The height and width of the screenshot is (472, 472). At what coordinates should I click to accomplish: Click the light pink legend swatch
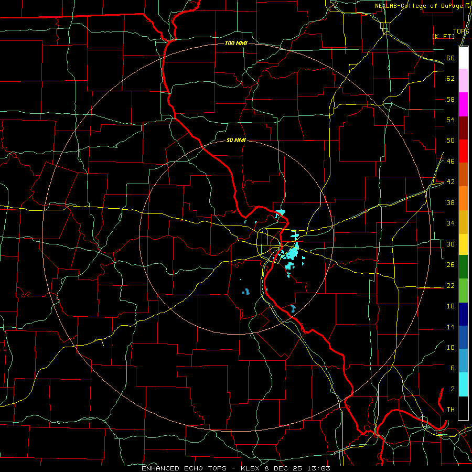[x=463, y=81]
